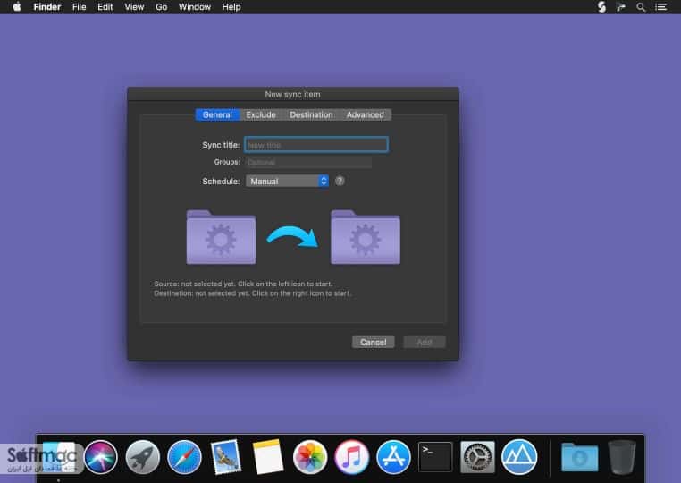Open the Notification Center list icon
The height and width of the screenshot is (483, 681).
point(661,7)
